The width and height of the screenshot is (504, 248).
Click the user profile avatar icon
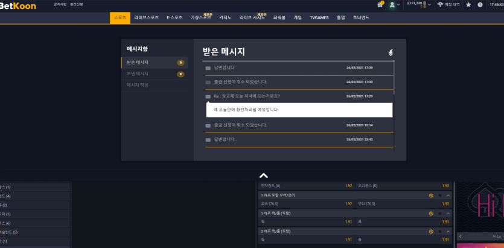tap(392, 5)
